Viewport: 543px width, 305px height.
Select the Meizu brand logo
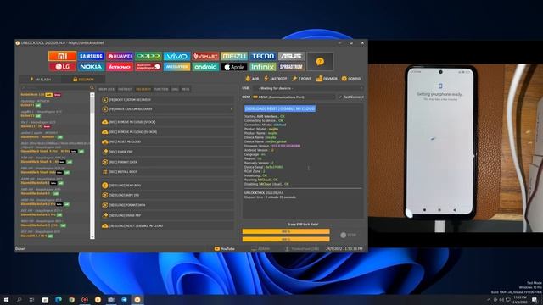234,56
